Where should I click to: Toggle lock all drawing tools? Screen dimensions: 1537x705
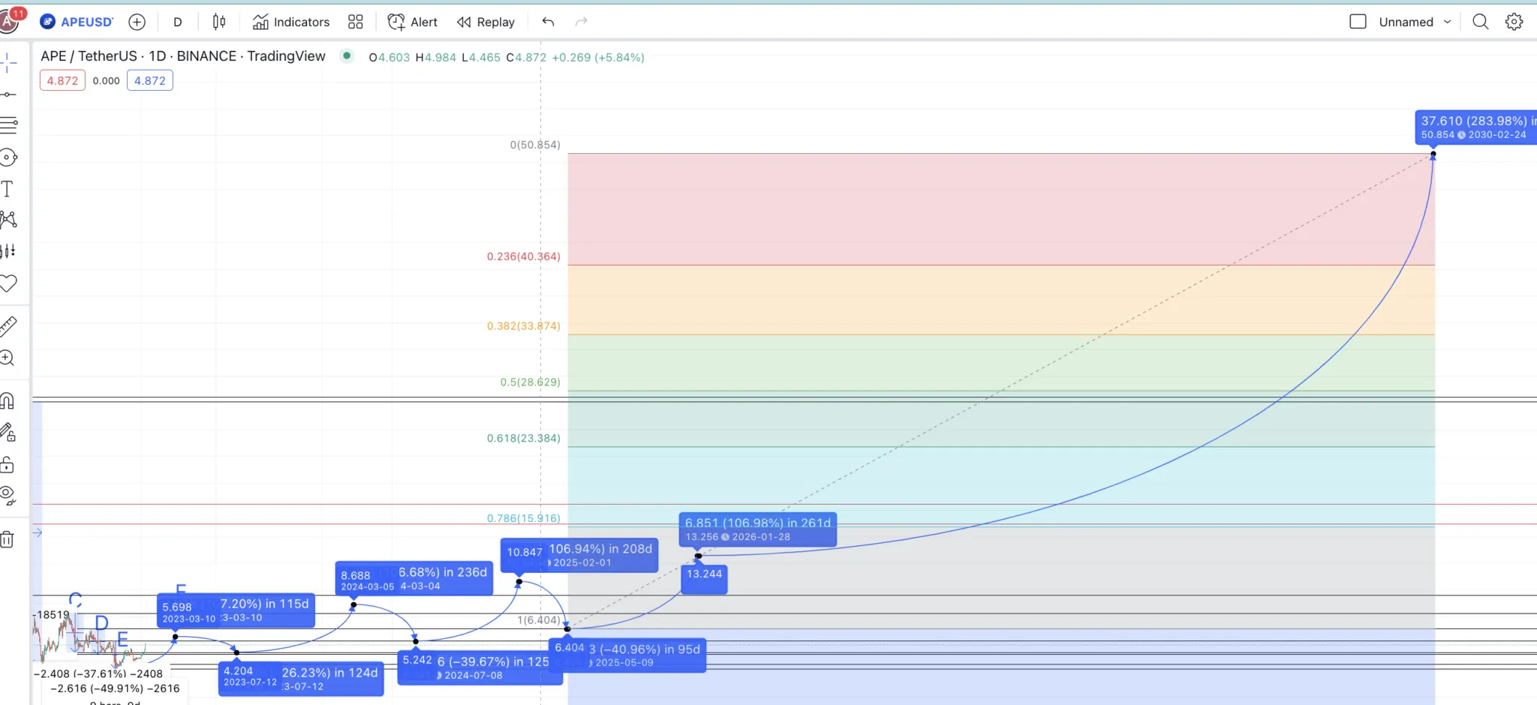click(8, 464)
